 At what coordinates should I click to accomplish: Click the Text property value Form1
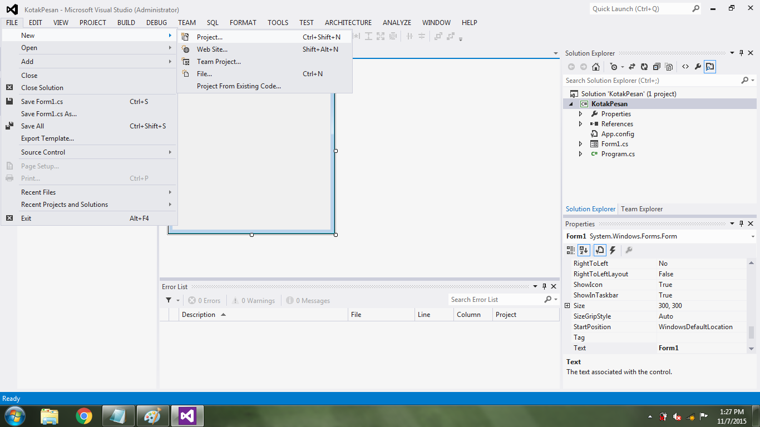click(701, 348)
